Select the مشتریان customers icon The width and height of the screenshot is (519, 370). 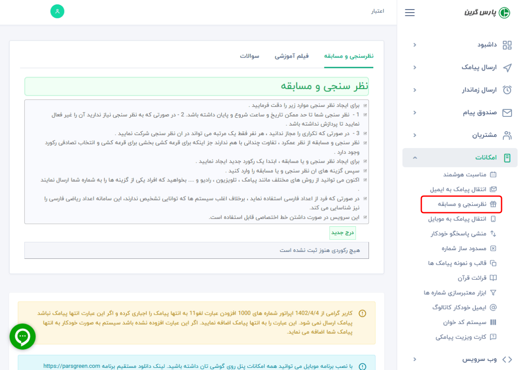click(507, 135)
